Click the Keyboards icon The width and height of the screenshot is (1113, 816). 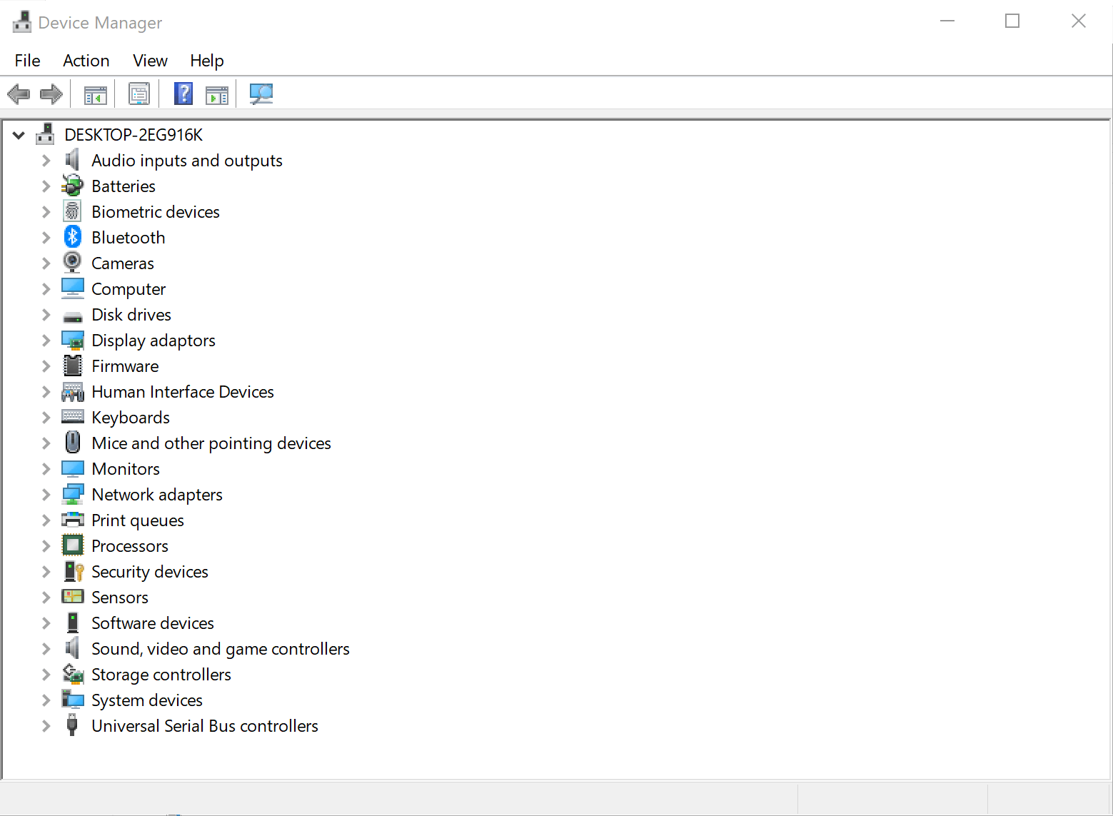73,417
